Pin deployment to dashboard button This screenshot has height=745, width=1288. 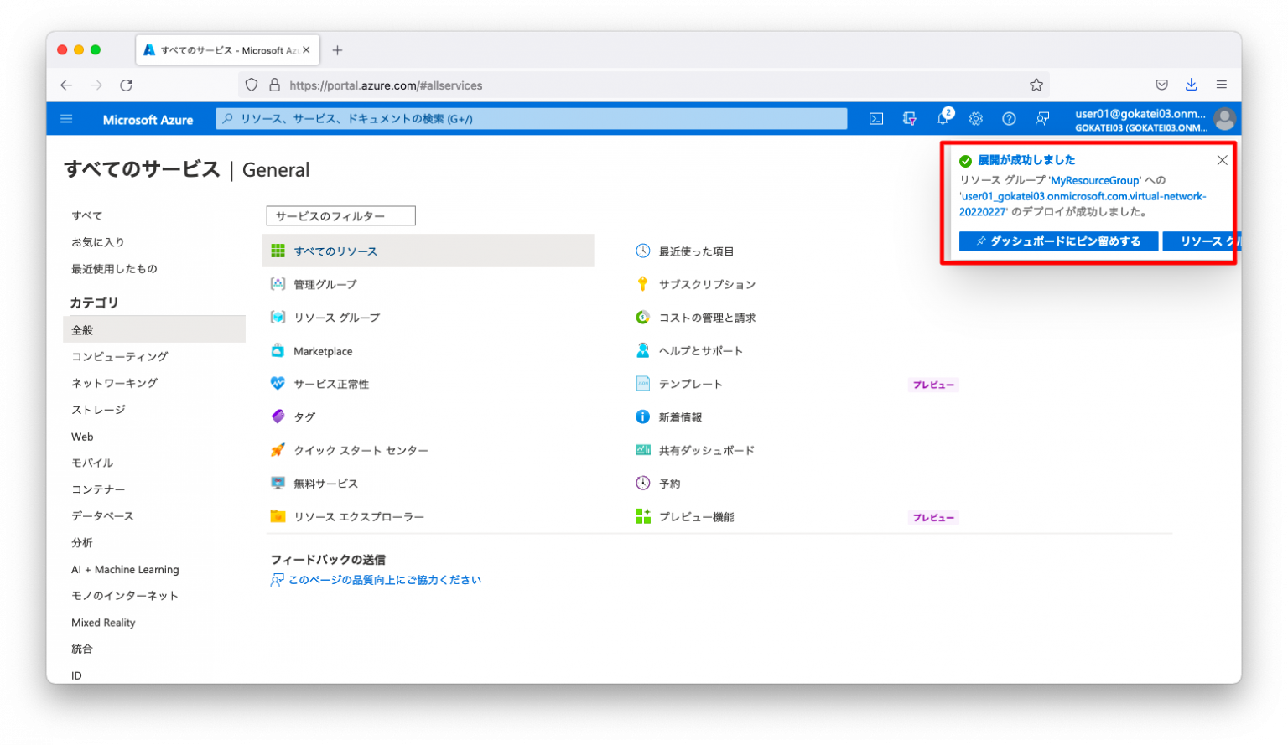pos(1058,241)
